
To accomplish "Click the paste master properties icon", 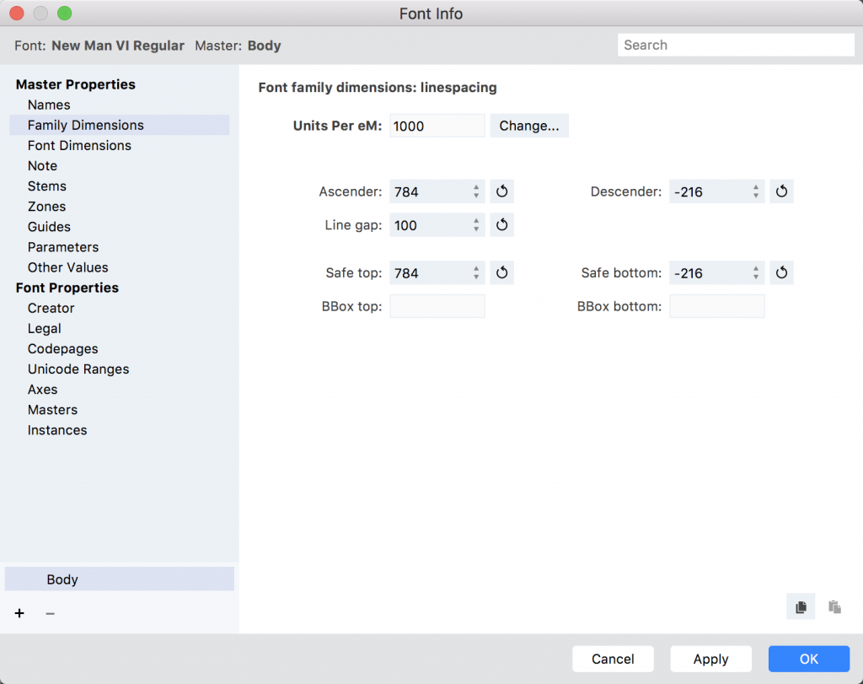I will pyautogui.click(x=834, y=606).
